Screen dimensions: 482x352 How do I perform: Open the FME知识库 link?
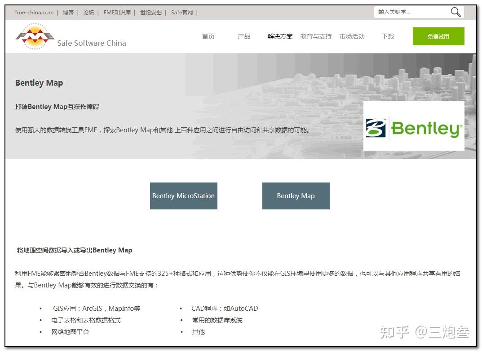(117, 12)
